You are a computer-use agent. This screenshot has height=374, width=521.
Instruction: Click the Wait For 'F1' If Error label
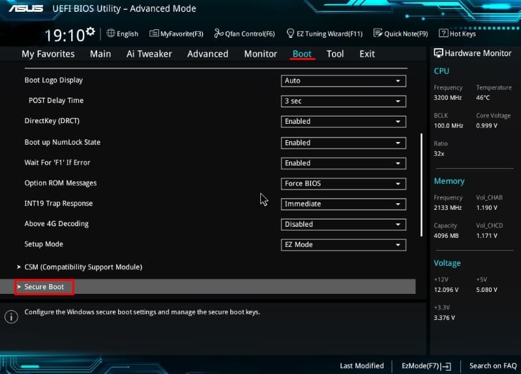click(x=57, y=162)
